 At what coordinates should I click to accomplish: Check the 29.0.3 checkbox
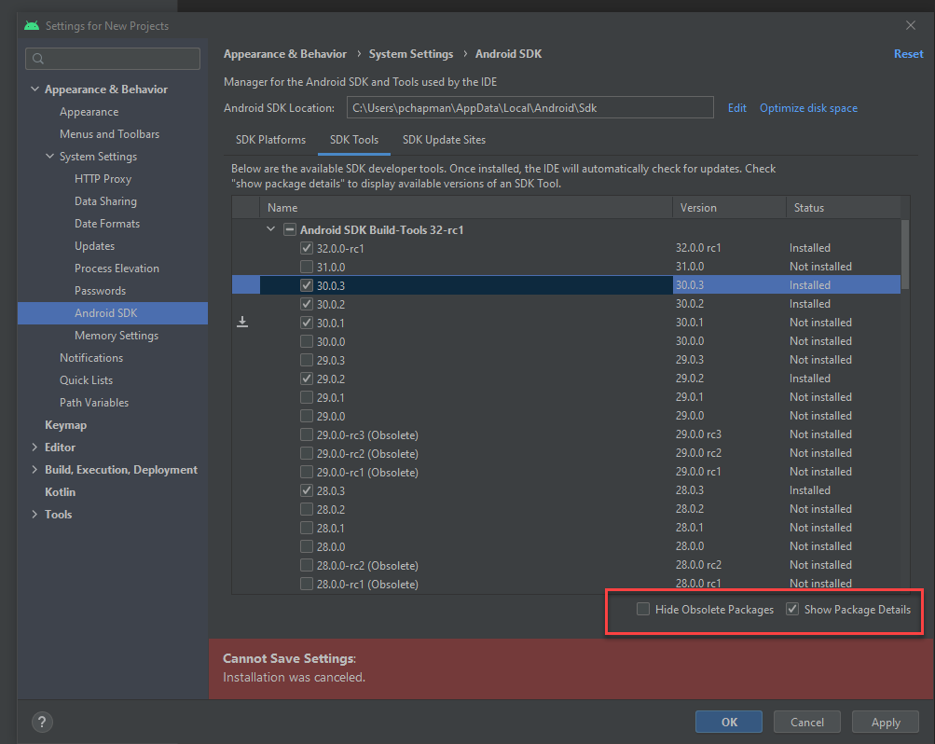pos(307,360)
